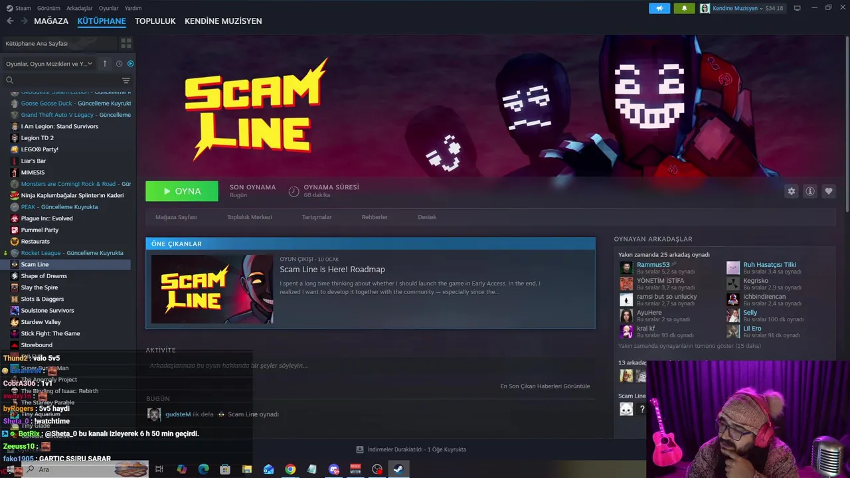
Task: Open the green notifications bell
Action: (684, 8)
